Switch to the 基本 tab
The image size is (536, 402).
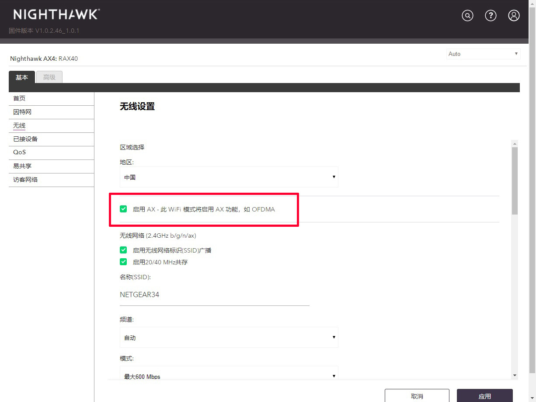pos(22,77)
